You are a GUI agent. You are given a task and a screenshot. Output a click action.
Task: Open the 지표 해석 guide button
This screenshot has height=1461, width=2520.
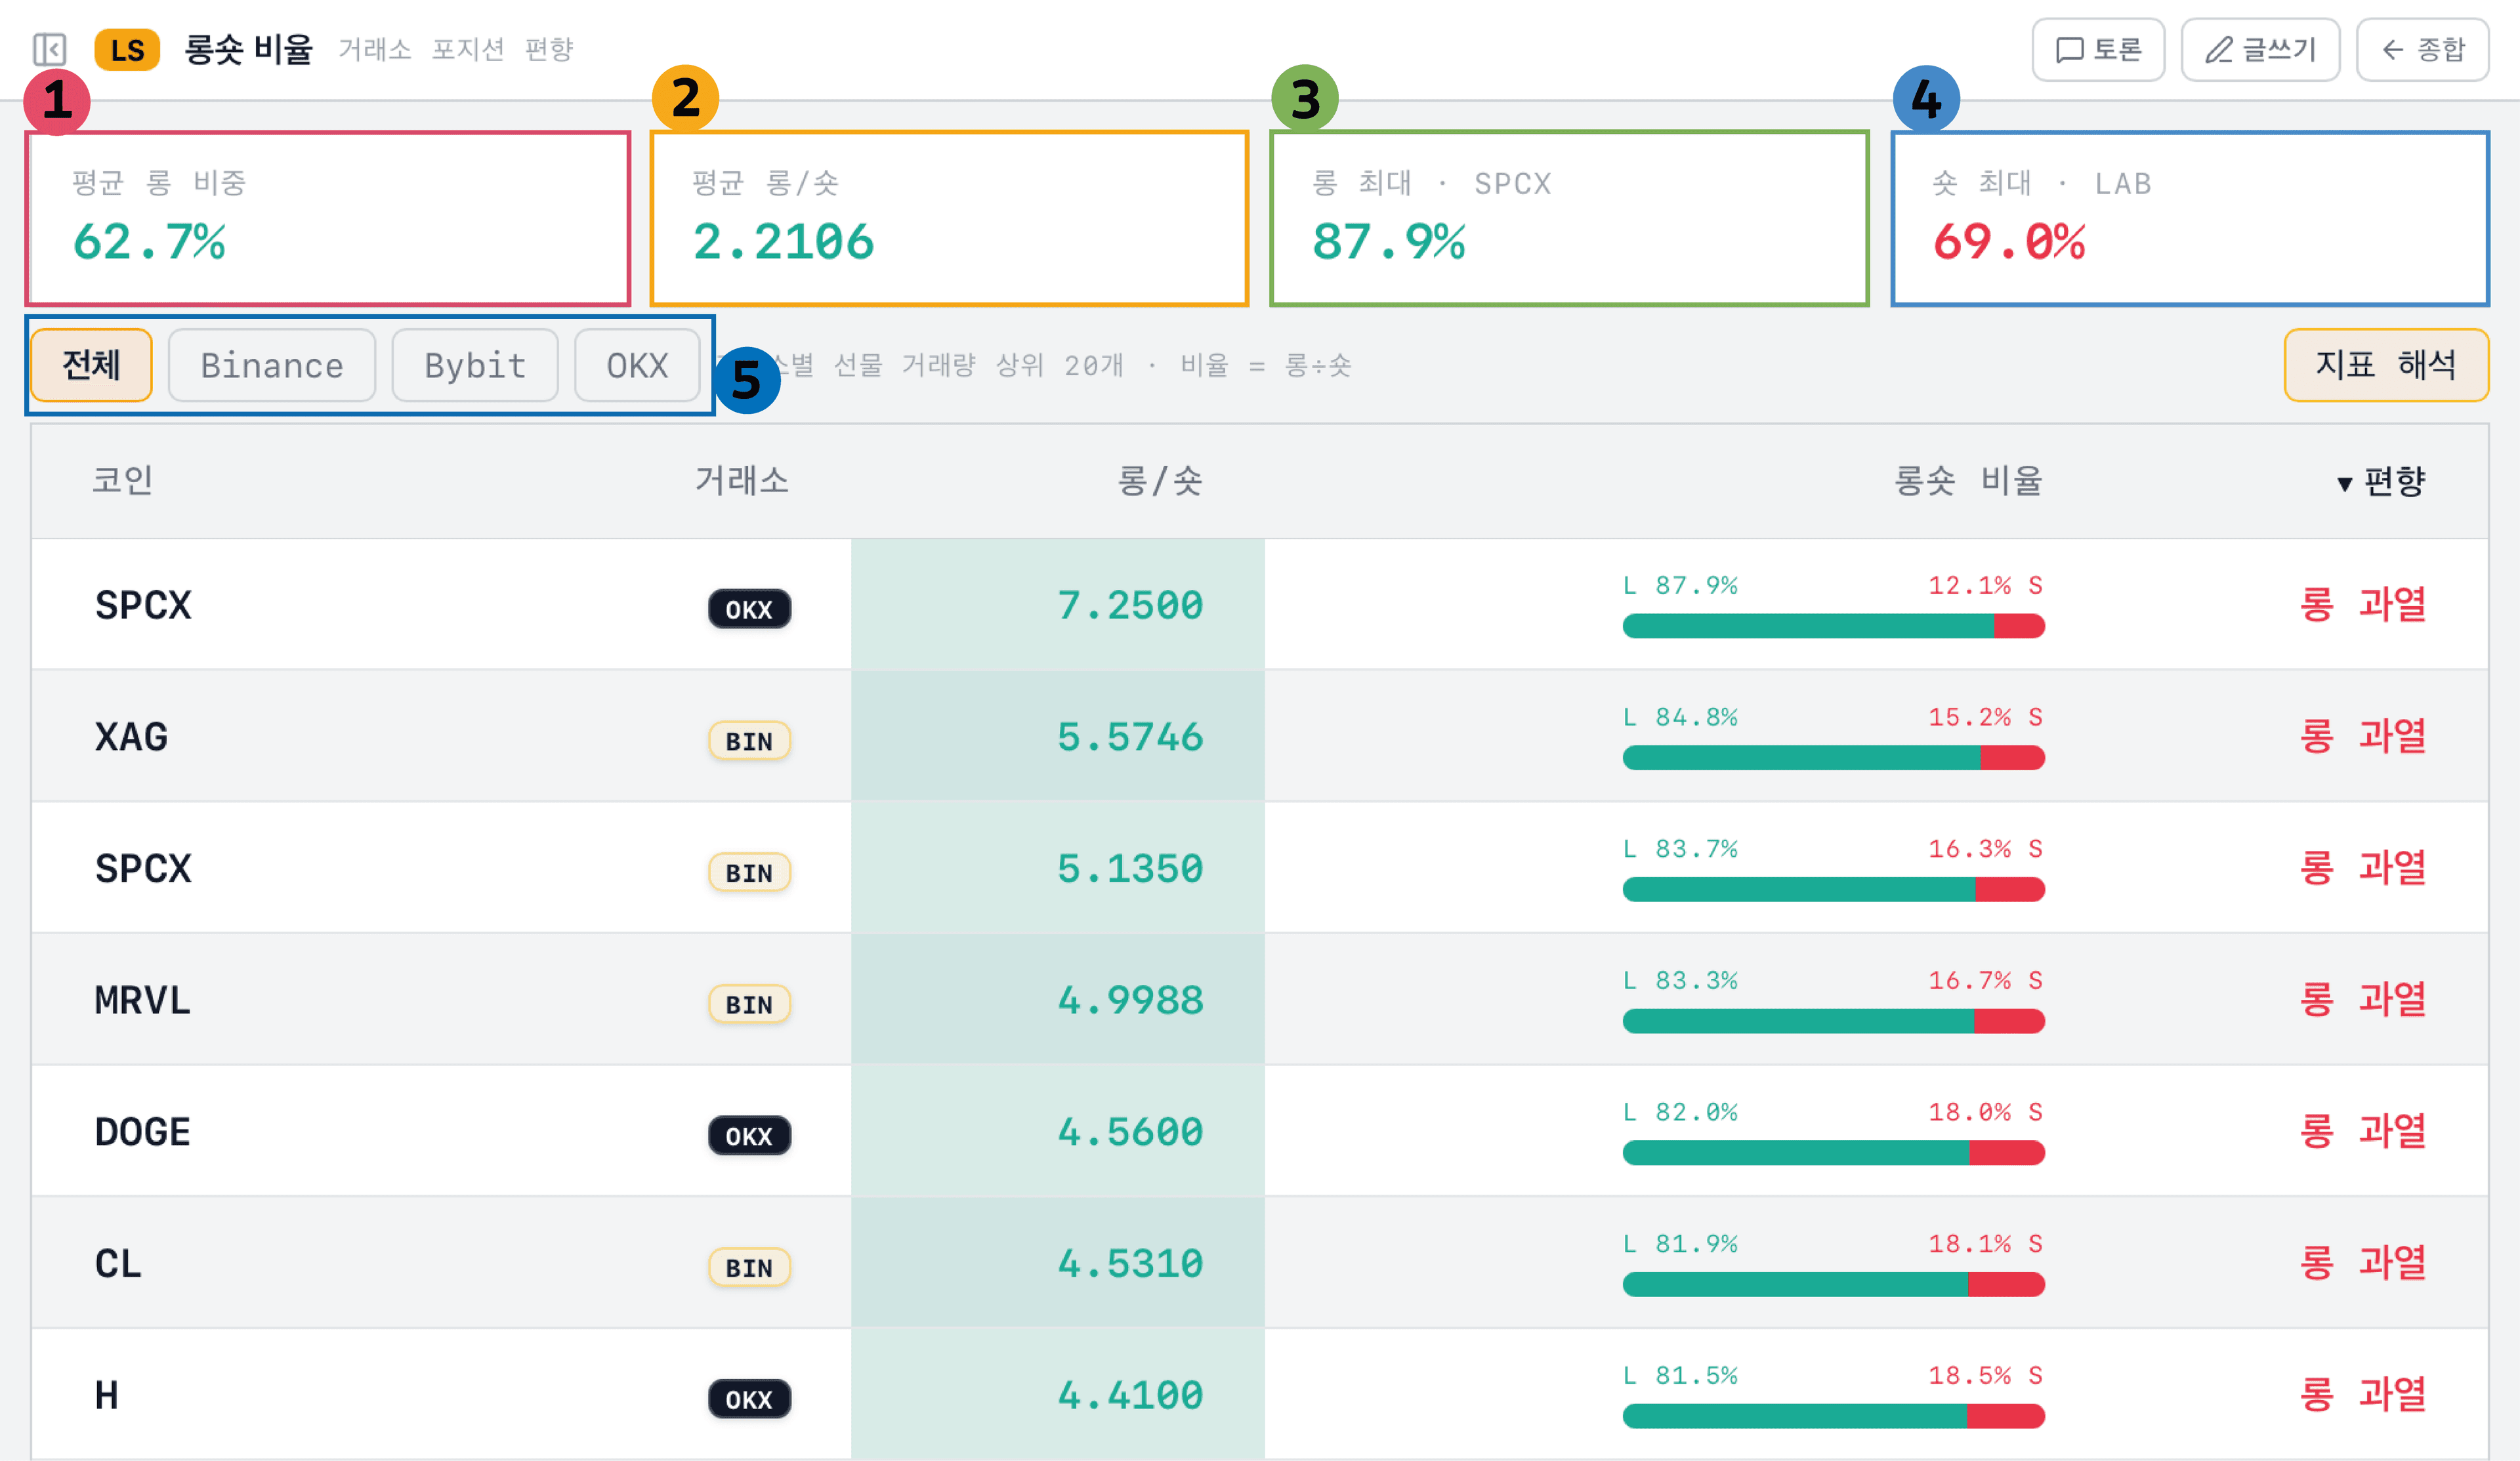coord(2386,365)
